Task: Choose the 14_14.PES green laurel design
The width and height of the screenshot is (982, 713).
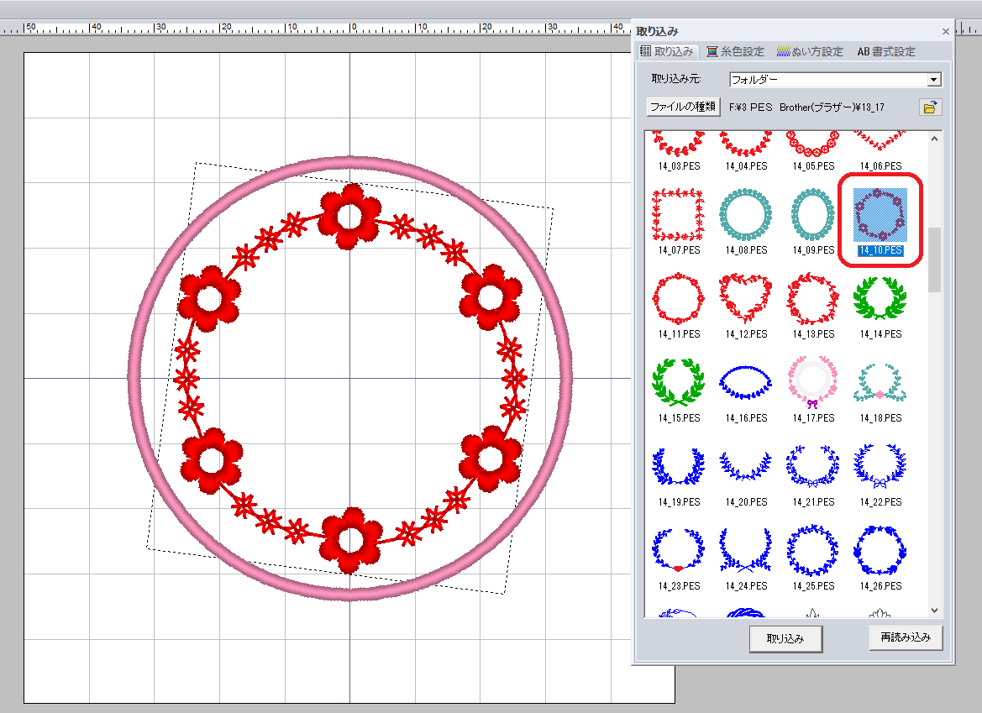Action: click(x=880, y=299)
